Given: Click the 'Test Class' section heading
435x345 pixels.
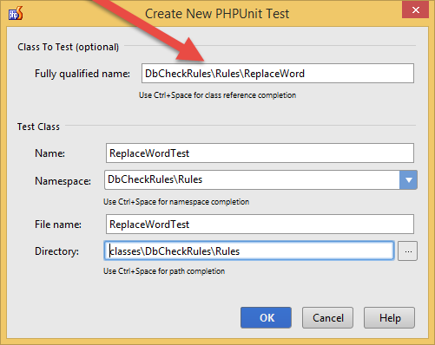Looking at the screenshot, I should pyautogui.click(x=38, y=127).
